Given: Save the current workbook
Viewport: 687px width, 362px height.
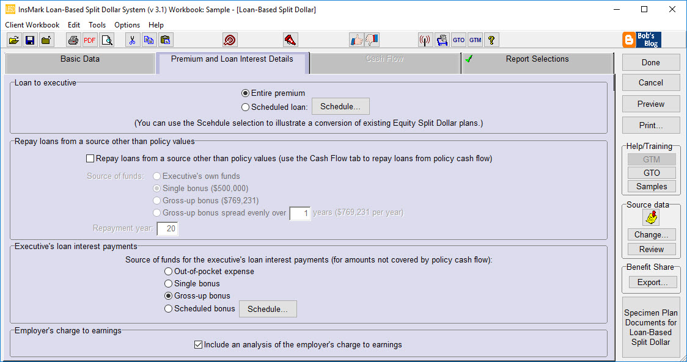Looking at the screenshot, I should pyautogui.click(x=29, y=40).
